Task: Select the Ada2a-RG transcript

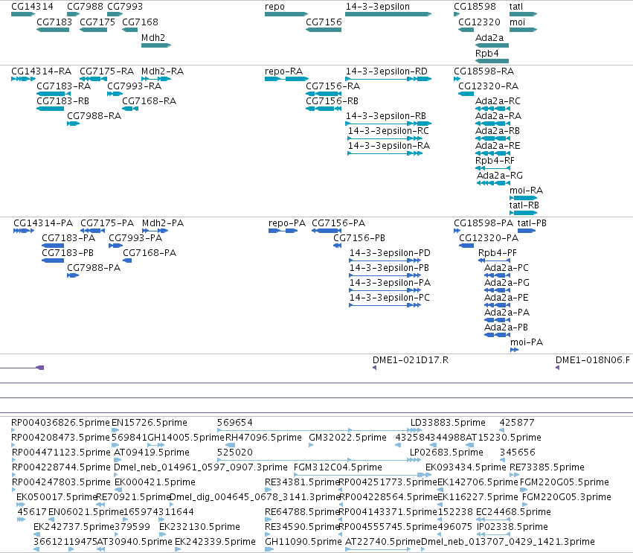Action: [x=493, y=183]
